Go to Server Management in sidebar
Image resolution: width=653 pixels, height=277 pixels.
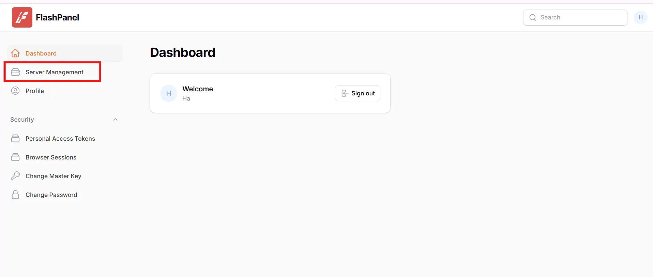pyautogui.click(x=55, y=72)
